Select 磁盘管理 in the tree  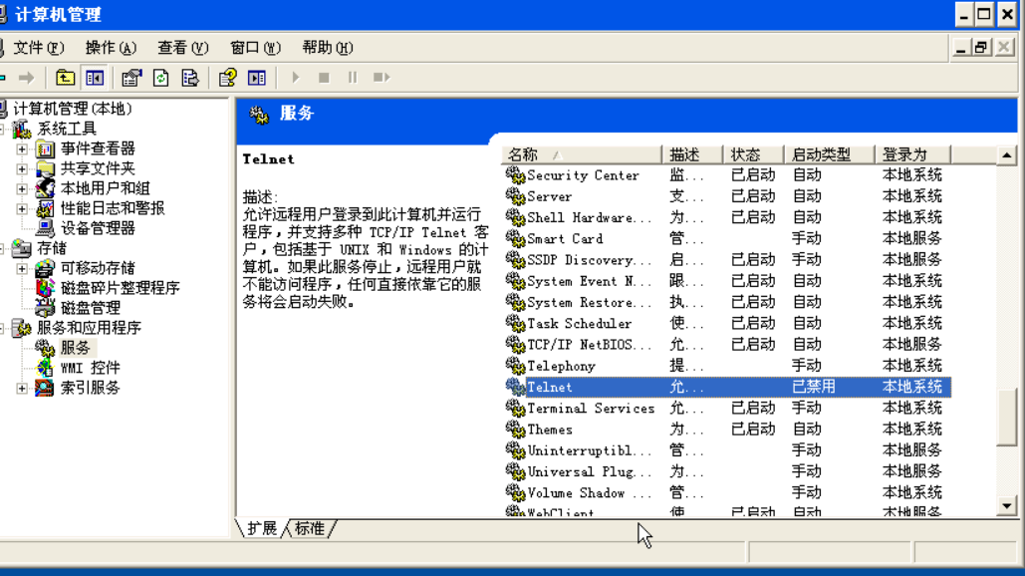[x=91, y=308]
